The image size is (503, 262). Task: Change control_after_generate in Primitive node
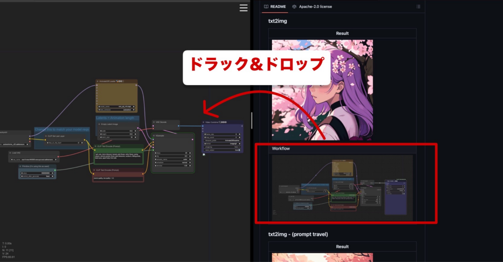pyautogui.click(x=37, y=176)
